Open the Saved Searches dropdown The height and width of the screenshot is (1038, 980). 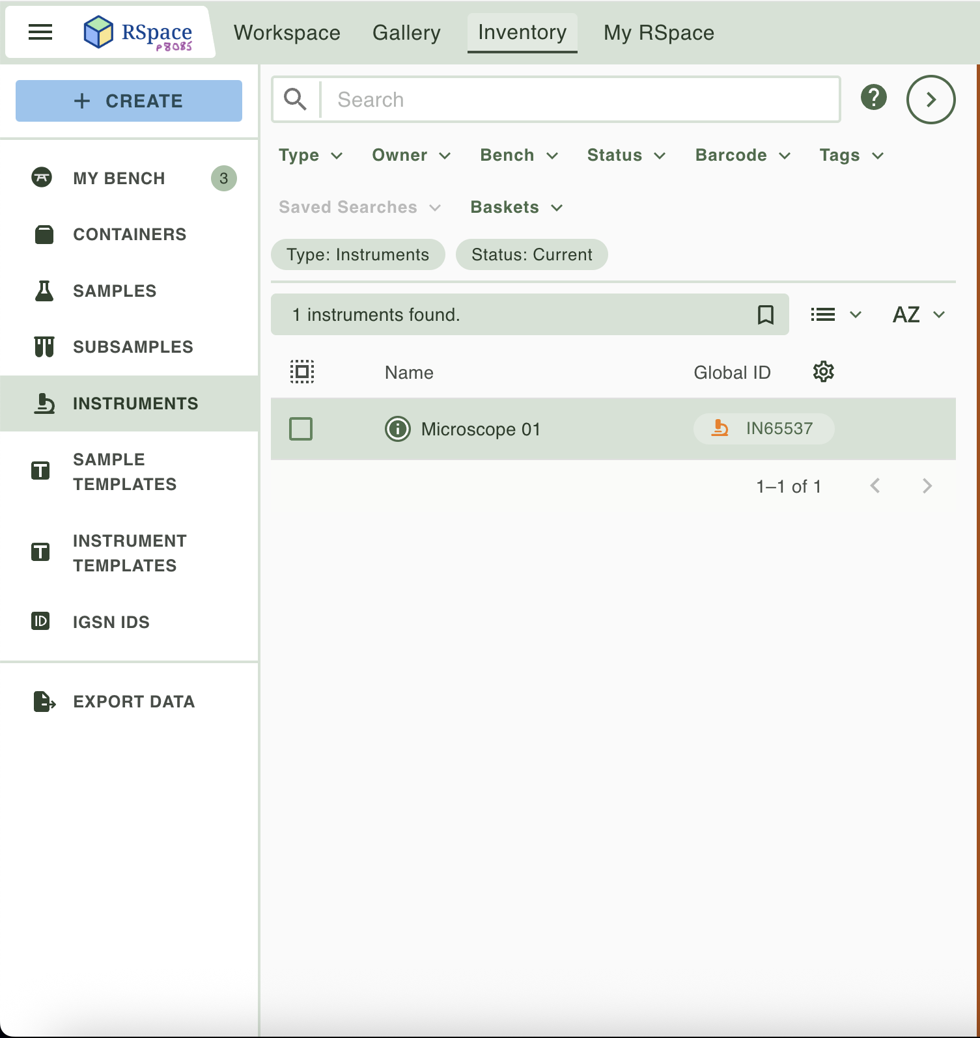click(360, 208)
